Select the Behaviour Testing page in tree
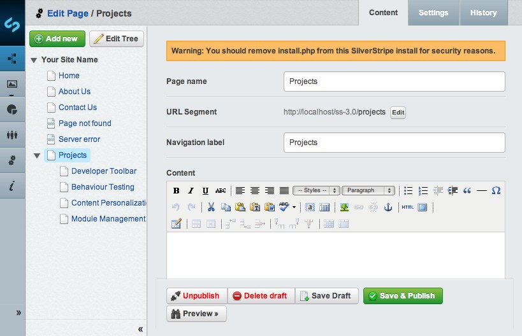Image resolution: width=522 pixels, height=336 pixels. click(x=103, y=187)
